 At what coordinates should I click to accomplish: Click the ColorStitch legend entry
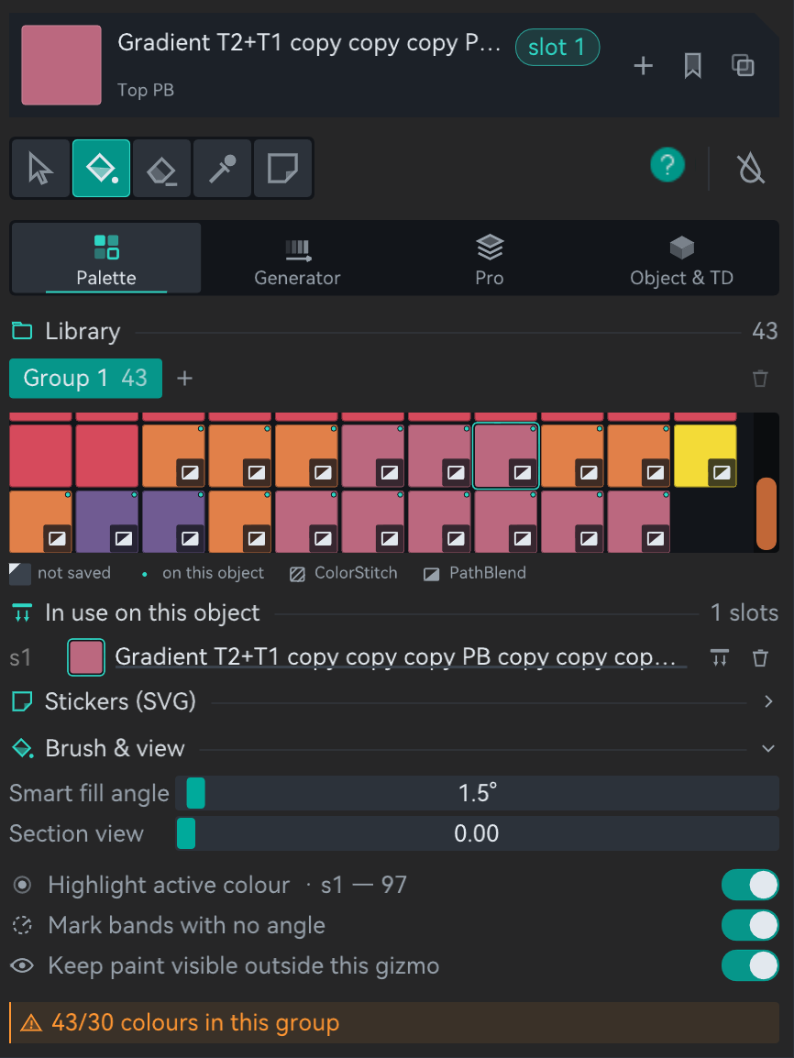click(344, 573)
